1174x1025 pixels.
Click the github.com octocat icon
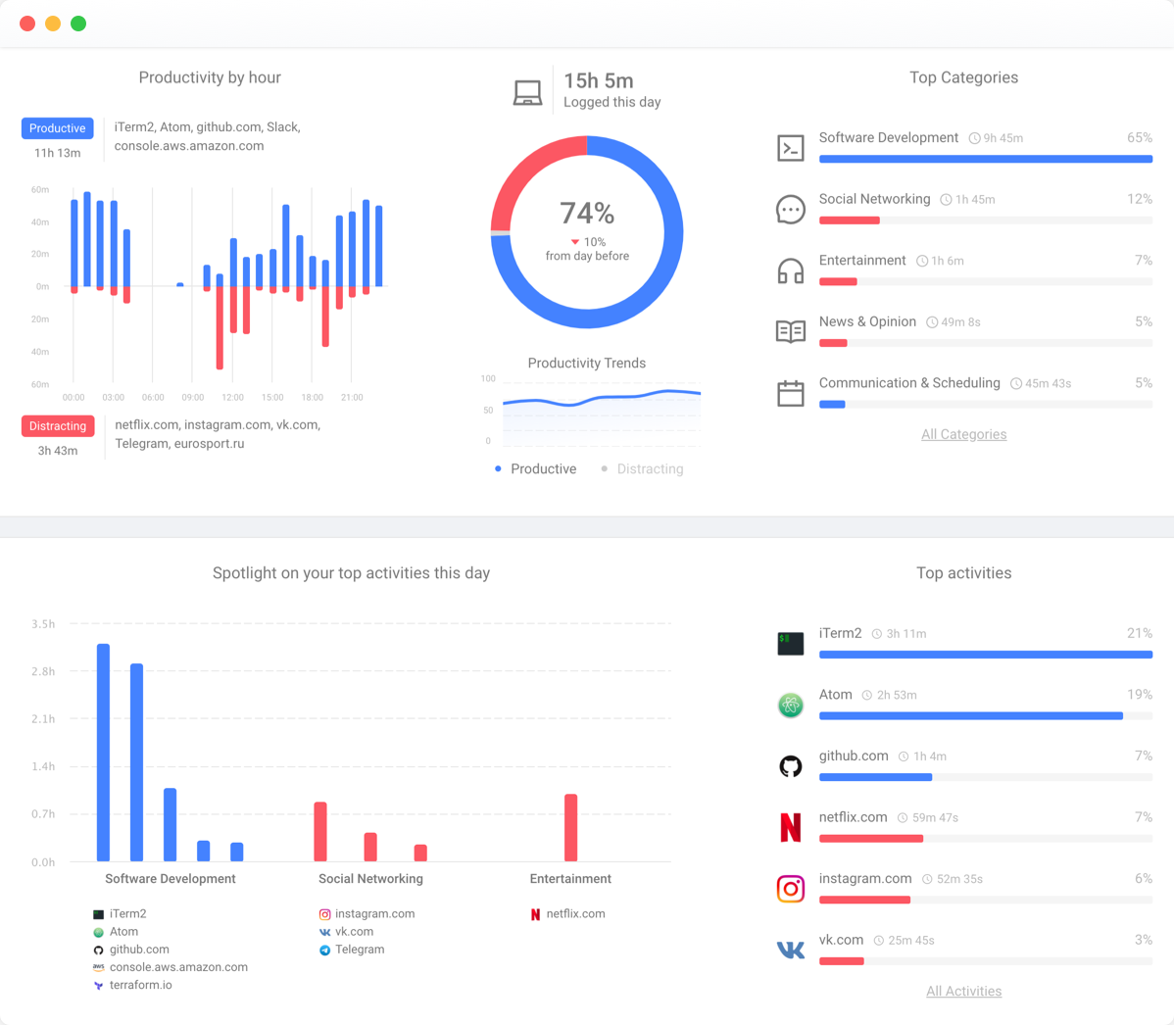coord(791,766)
